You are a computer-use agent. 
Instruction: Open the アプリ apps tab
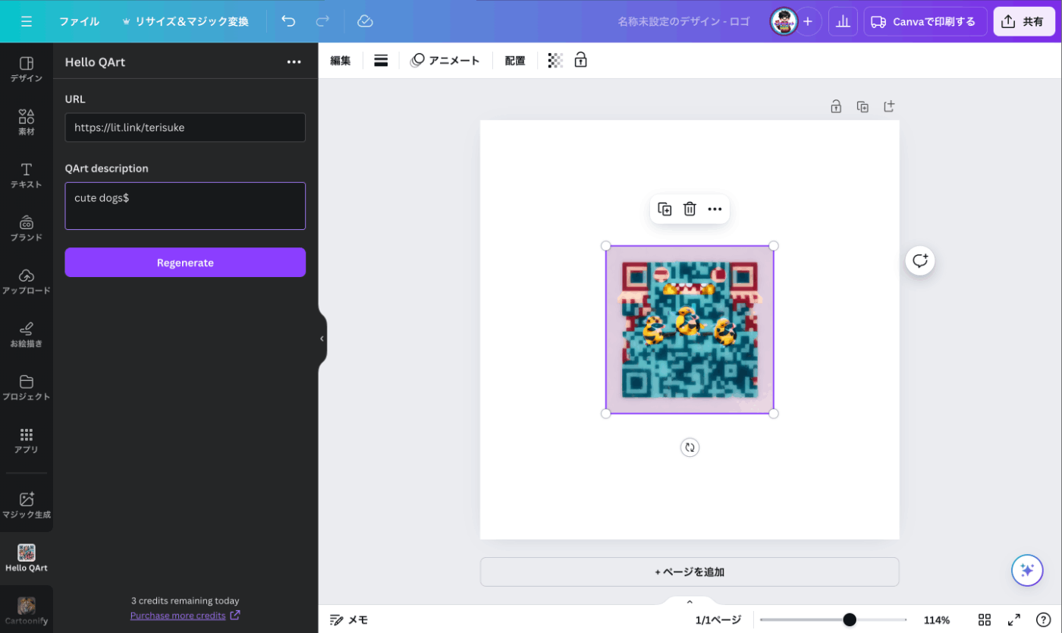point(27,440)
